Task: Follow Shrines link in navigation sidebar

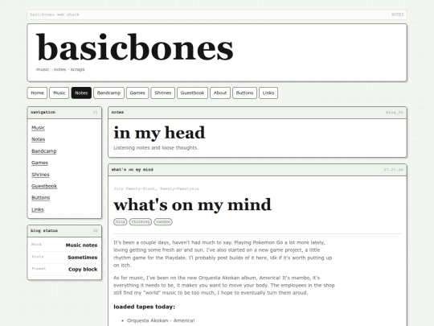Action: (x=40, y=175)
